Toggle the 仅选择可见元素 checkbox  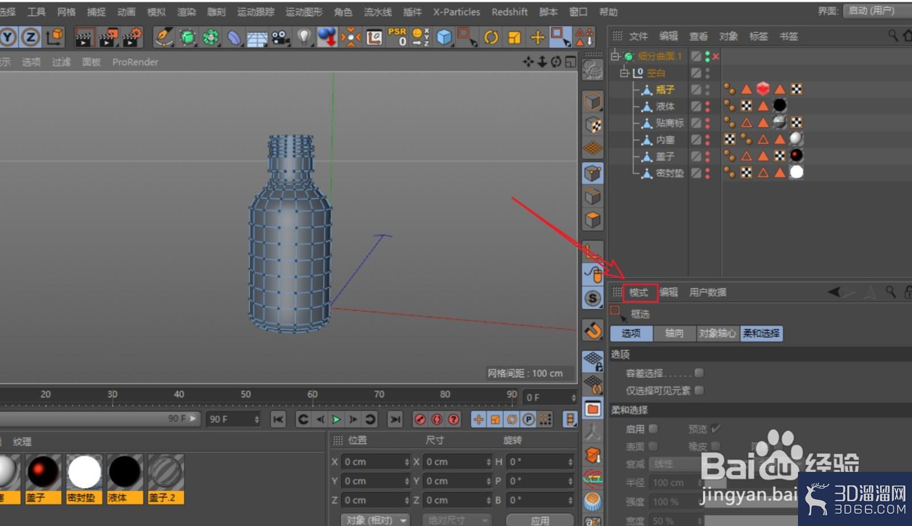pos(699,390)
